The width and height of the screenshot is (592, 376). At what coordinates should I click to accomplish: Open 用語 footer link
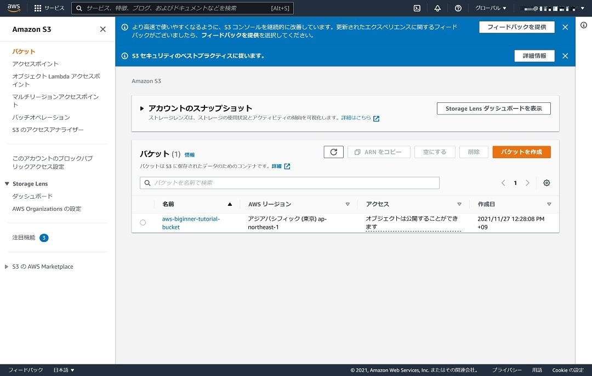[537, 370]
